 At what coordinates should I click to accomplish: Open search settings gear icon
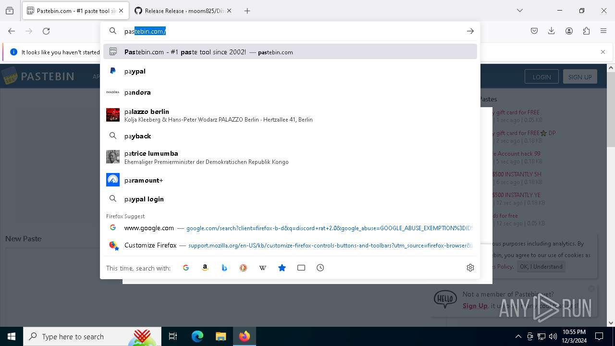[470, 268]
